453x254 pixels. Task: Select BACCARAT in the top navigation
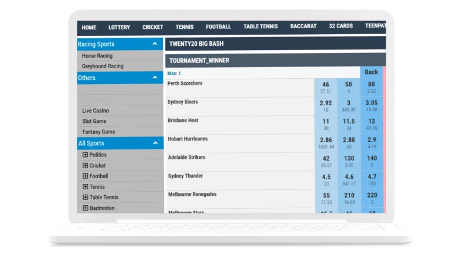303,26
